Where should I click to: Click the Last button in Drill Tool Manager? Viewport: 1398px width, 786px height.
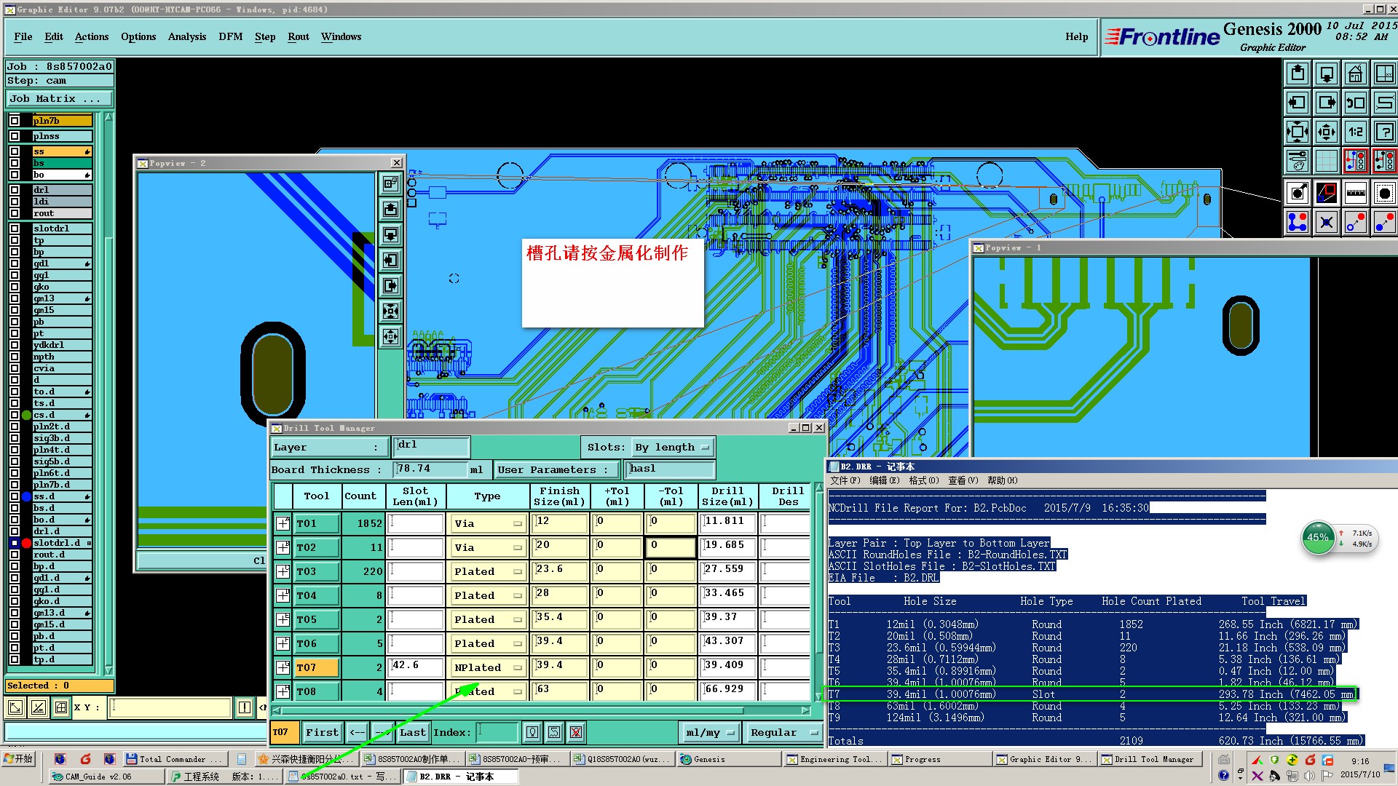click(x=412, y=732)
